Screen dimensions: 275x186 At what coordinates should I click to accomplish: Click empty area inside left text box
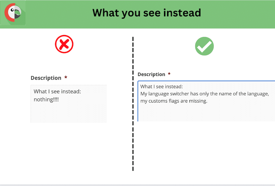[68, 113]
